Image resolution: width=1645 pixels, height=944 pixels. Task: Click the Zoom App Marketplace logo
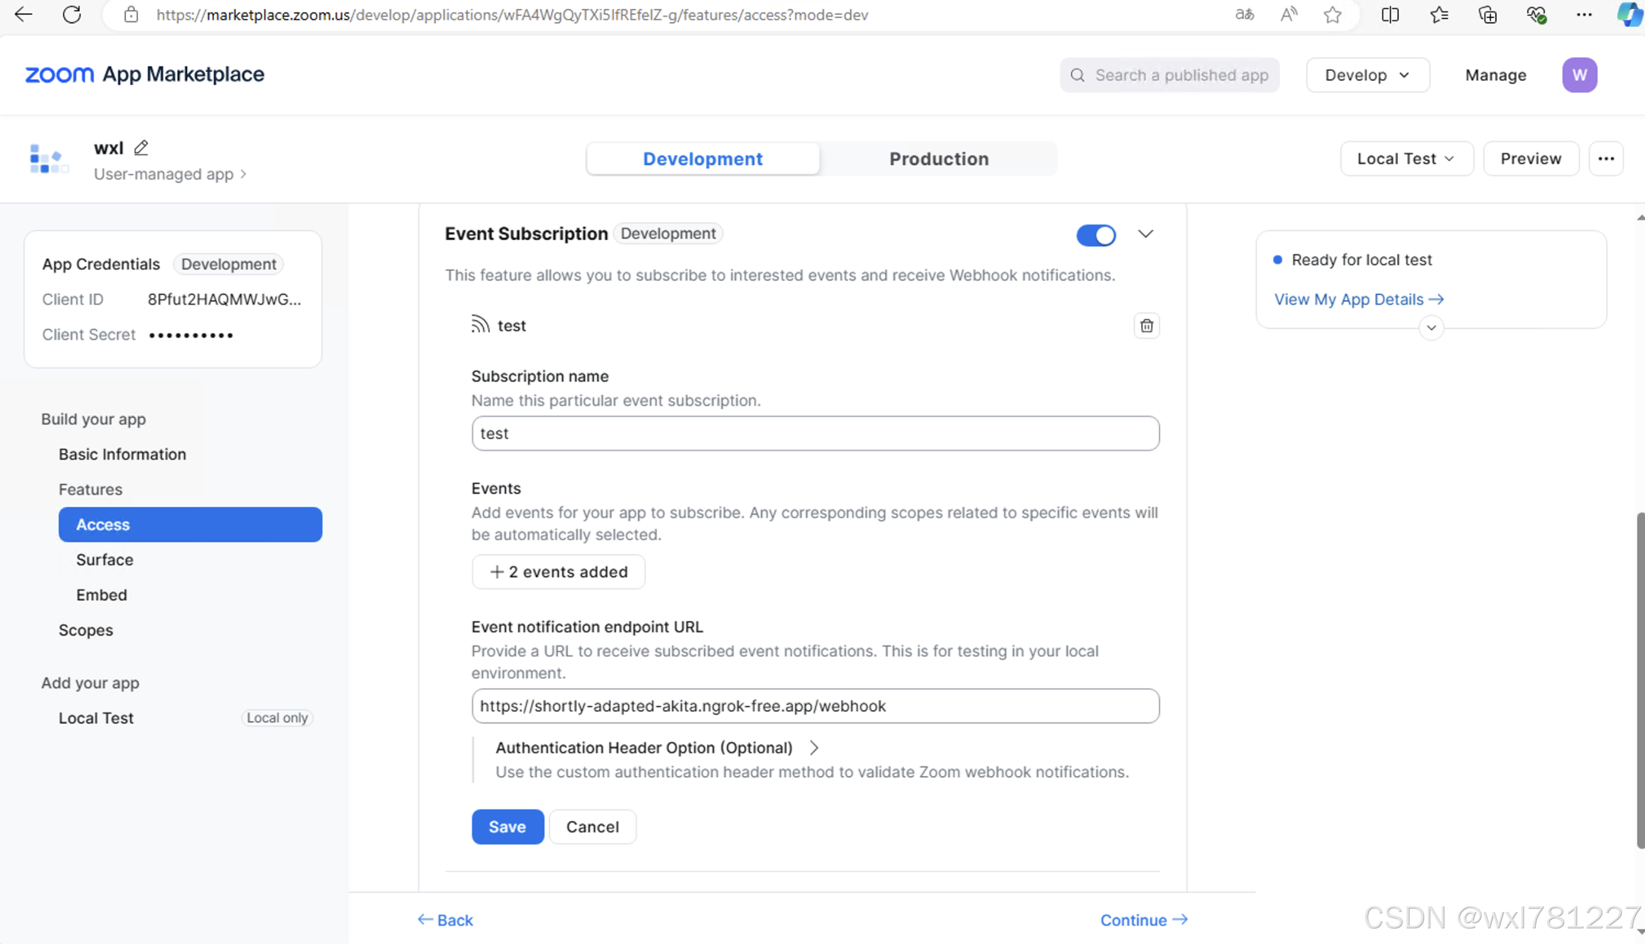(x=144, y=75)
